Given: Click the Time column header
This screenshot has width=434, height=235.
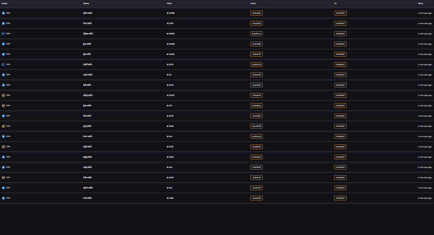Looking at the screenshot, I should tap(420, 3).
